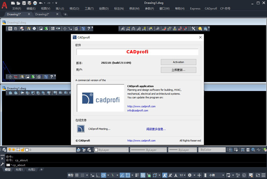Screen dimensions: 267x179
Task: Click the make object's layer current icon
Action: [78, 150]
